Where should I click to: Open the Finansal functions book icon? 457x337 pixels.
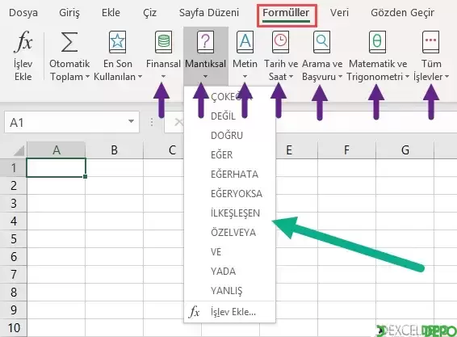[164, 42]
